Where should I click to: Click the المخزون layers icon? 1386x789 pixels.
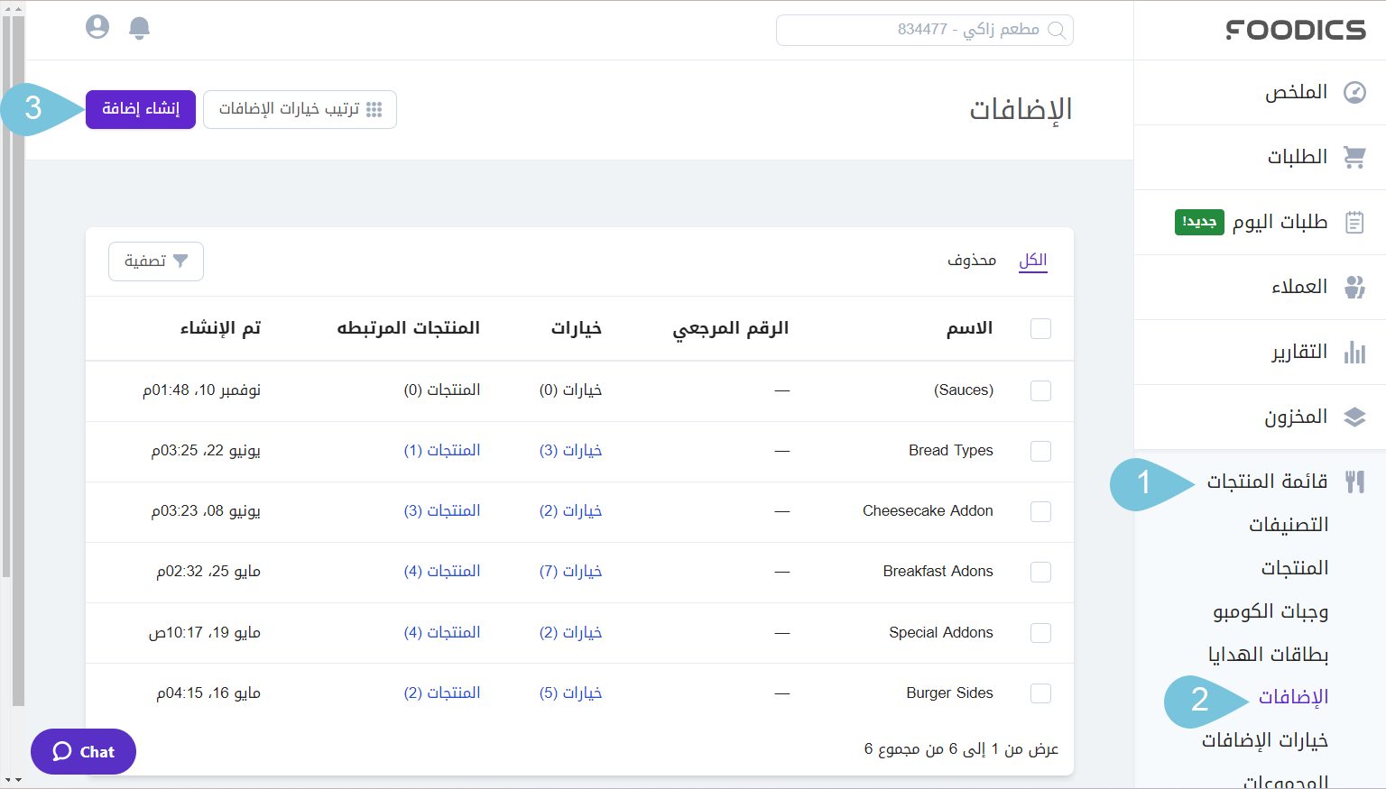click(1354, 417)
